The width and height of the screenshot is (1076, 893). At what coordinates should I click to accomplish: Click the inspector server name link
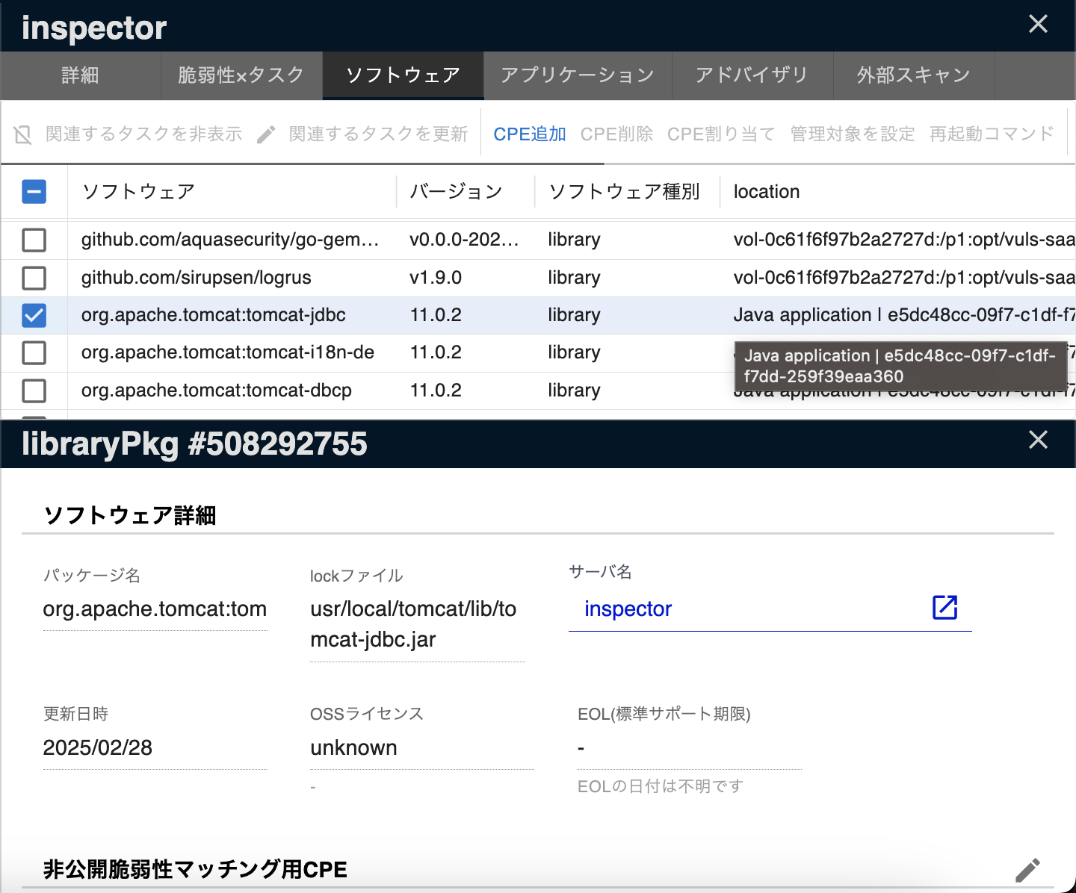(x=628, y=609)
